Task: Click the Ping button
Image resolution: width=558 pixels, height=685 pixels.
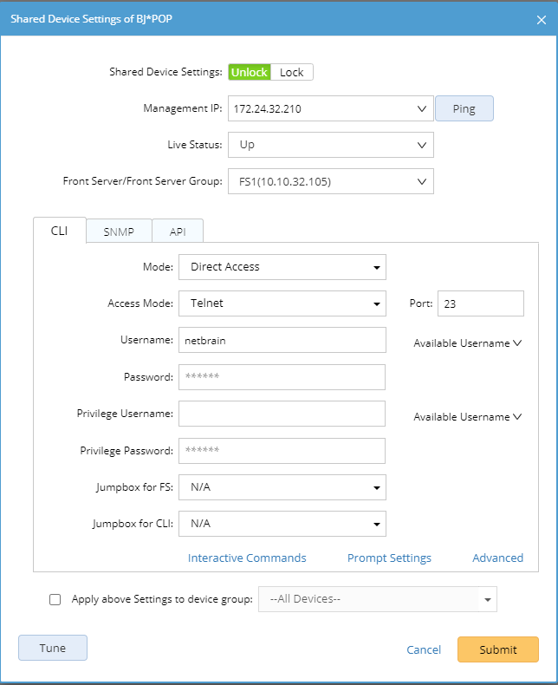Action: [x=464, y=109]
